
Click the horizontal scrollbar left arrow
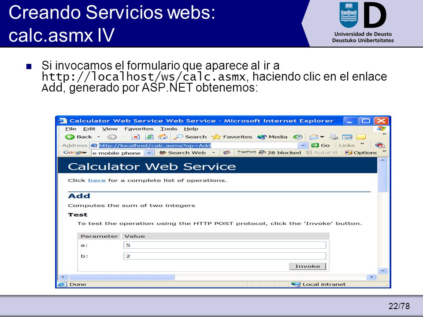(63, 277)
